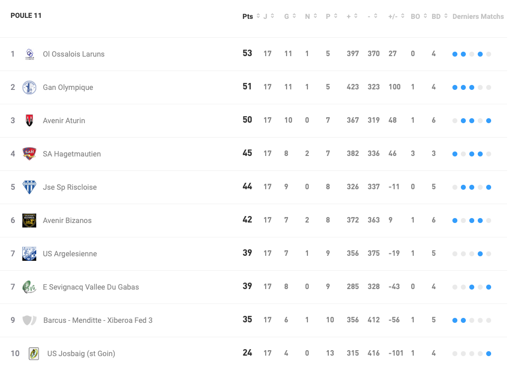This screenshot has width=512, height=375.
Task: Sort the table by Pts column
Action: 251,16
